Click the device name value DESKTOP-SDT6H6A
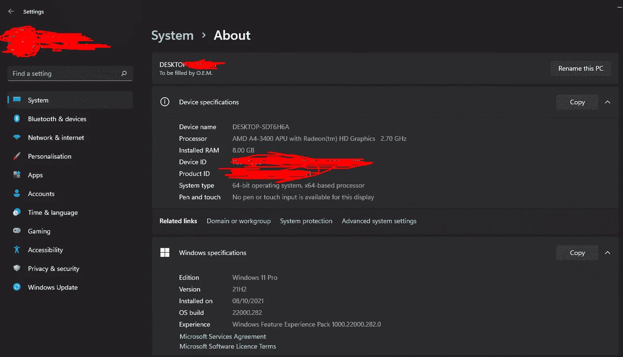This screenshot has width=623, height=357. 261,127
